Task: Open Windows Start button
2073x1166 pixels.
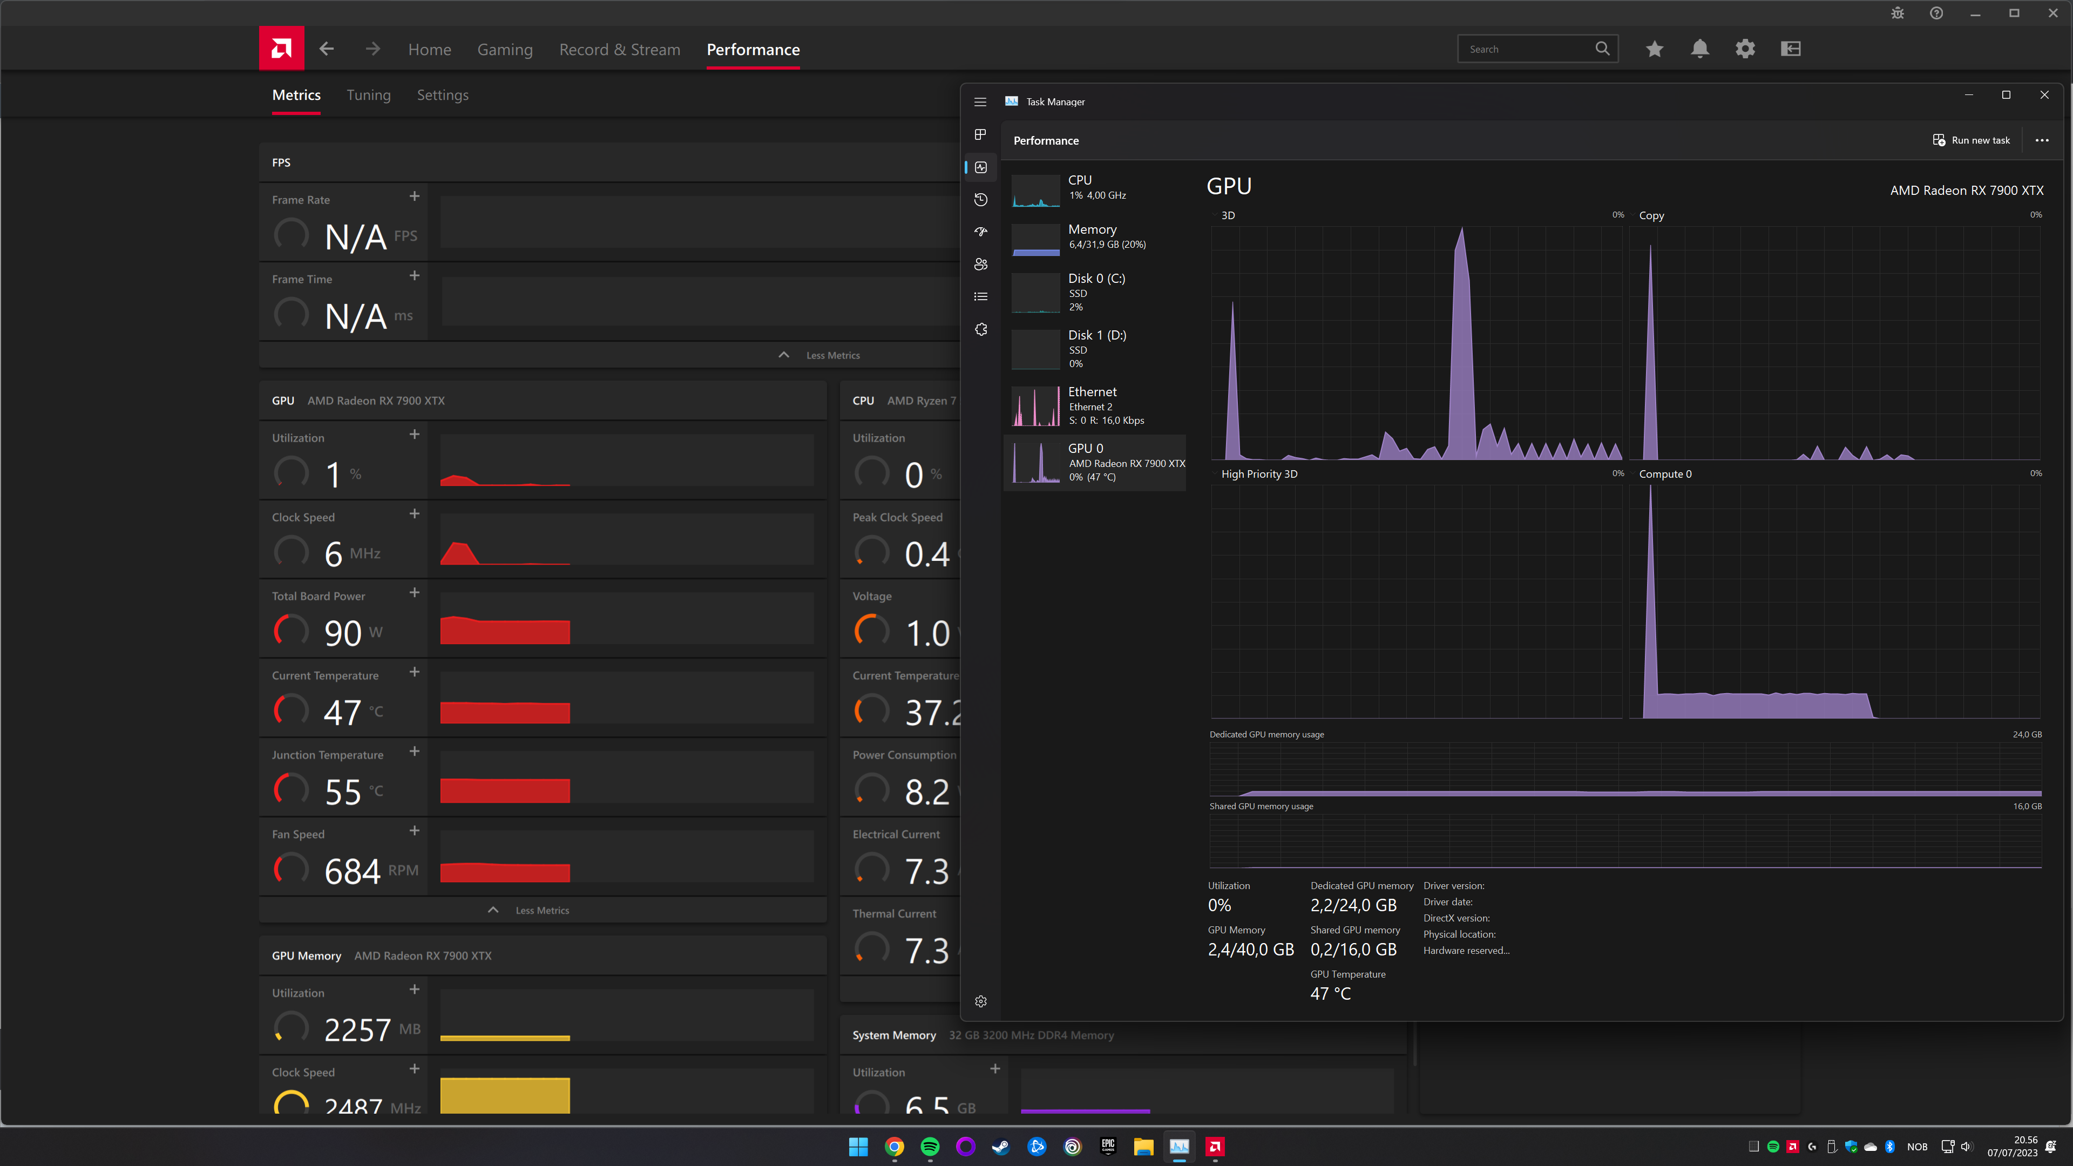Action: [859, 1147]
